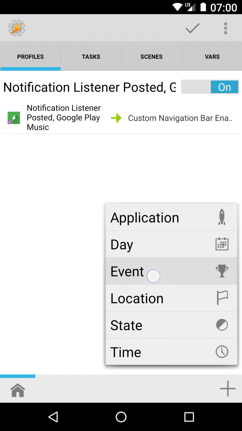Select the Day calendar icon

click(x=222, y=244)
